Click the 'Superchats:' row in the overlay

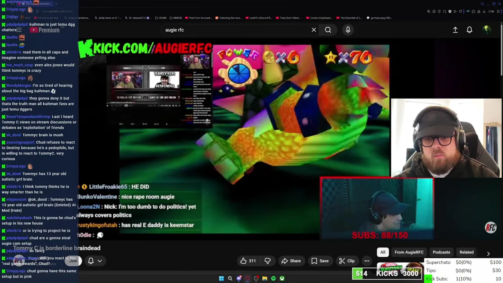point(464,262)
